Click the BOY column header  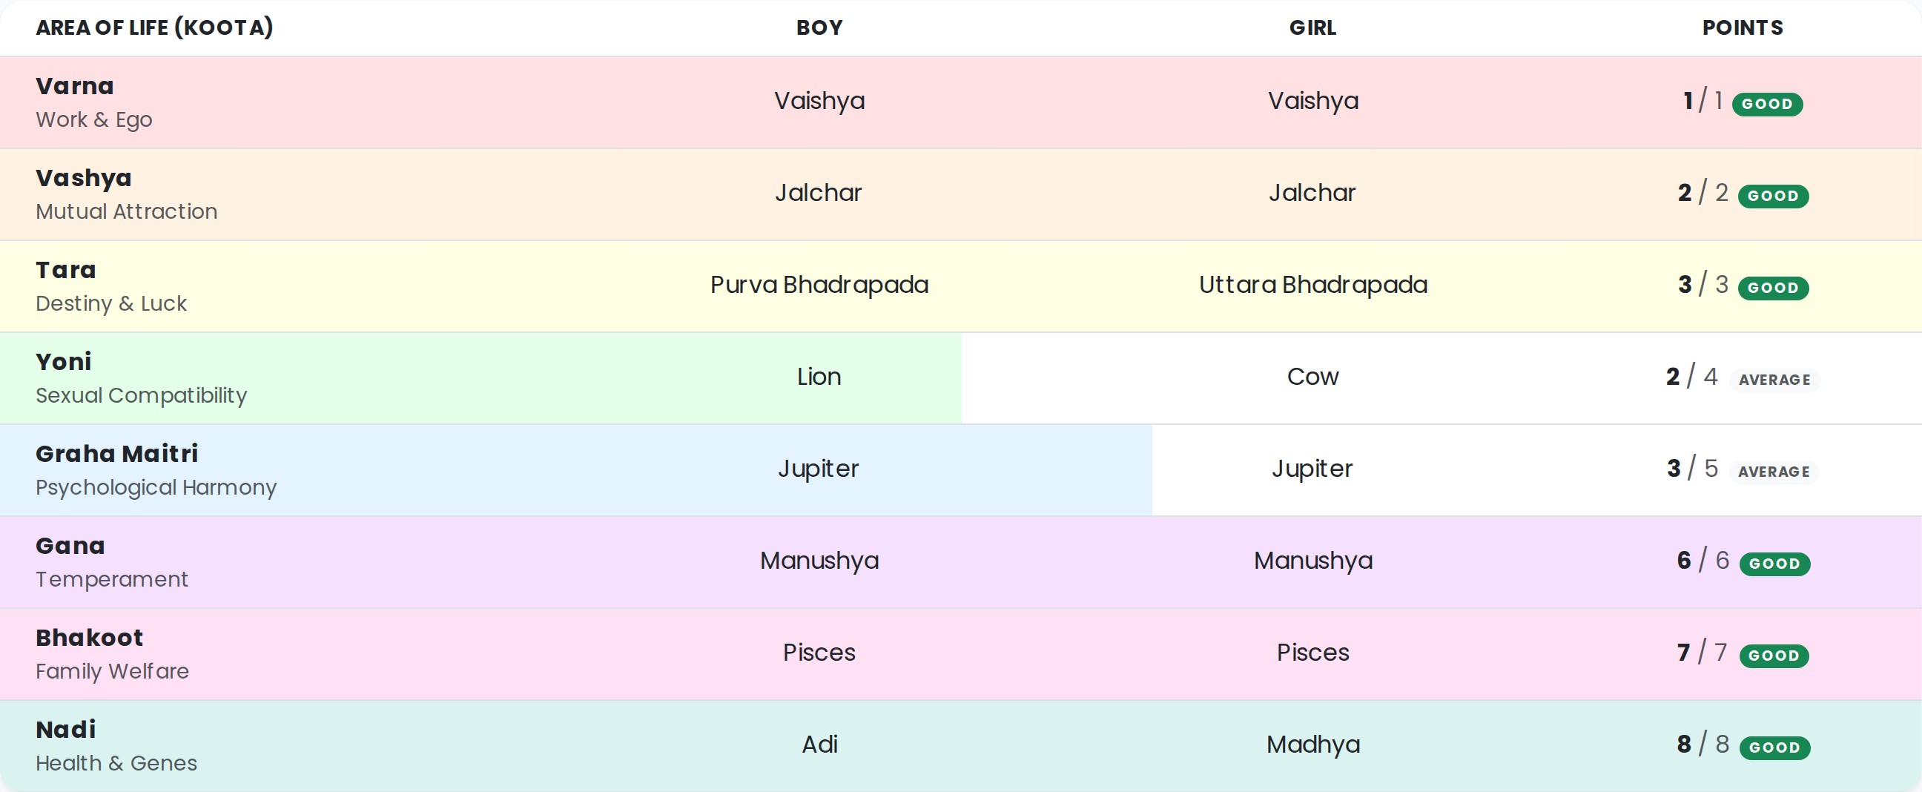coord(819,27)
